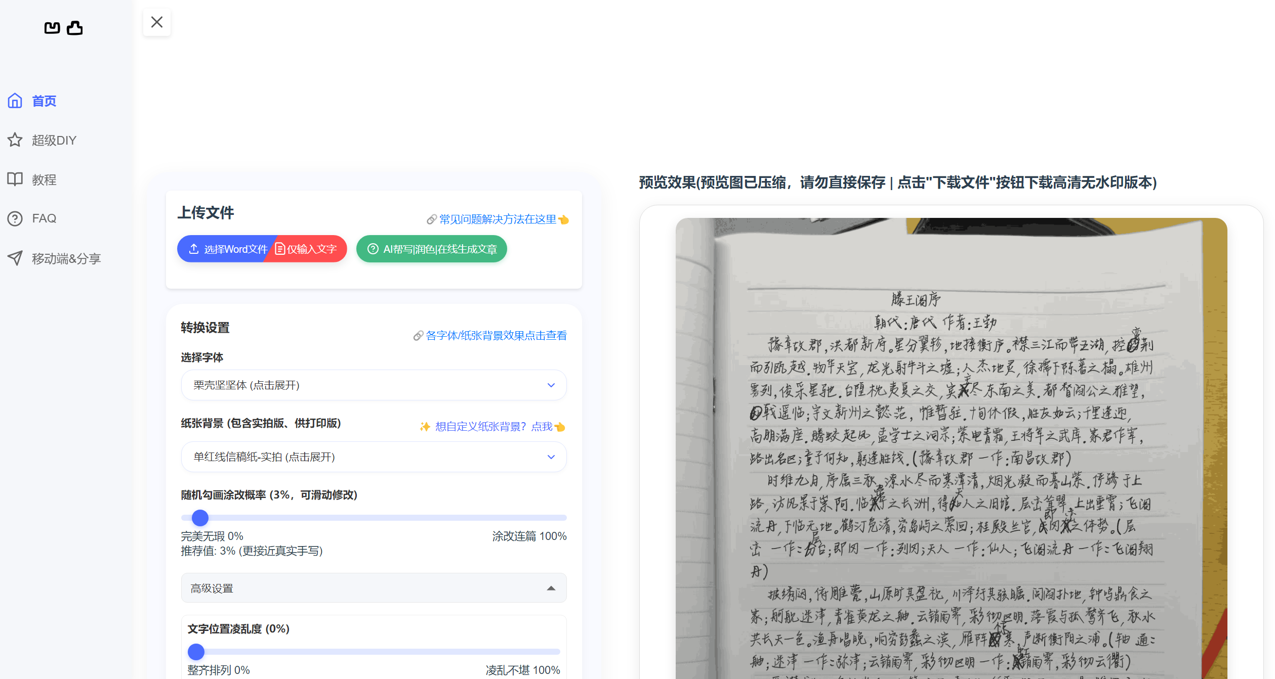Open 常见问题解决方法在这里 link

point(498,219)
